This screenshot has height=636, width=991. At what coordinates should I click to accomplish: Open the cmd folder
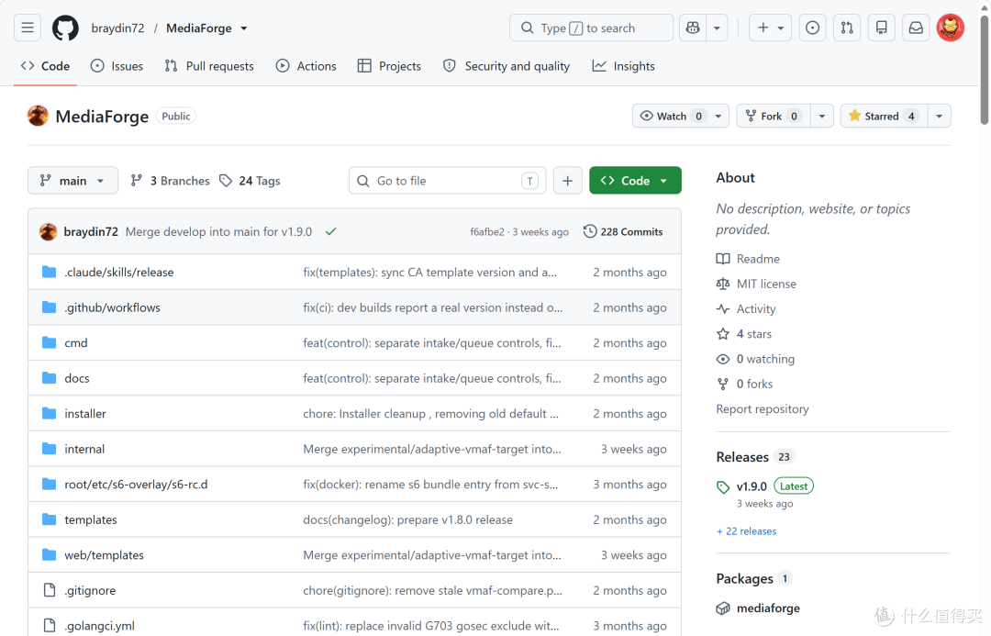click(x=76, y=343)
